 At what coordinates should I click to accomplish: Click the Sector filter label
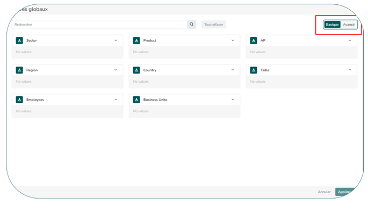[x=32, y=41]
